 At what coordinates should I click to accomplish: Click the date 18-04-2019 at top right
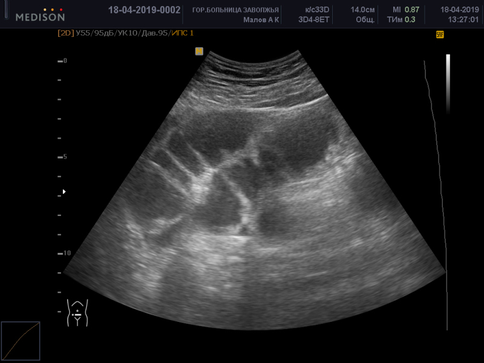[x=459, y=10]
